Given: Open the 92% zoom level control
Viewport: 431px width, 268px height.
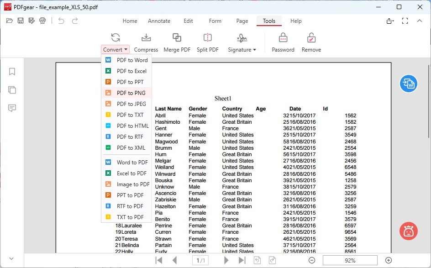Looking at the screenshot, I should click(x=350, y=260).
